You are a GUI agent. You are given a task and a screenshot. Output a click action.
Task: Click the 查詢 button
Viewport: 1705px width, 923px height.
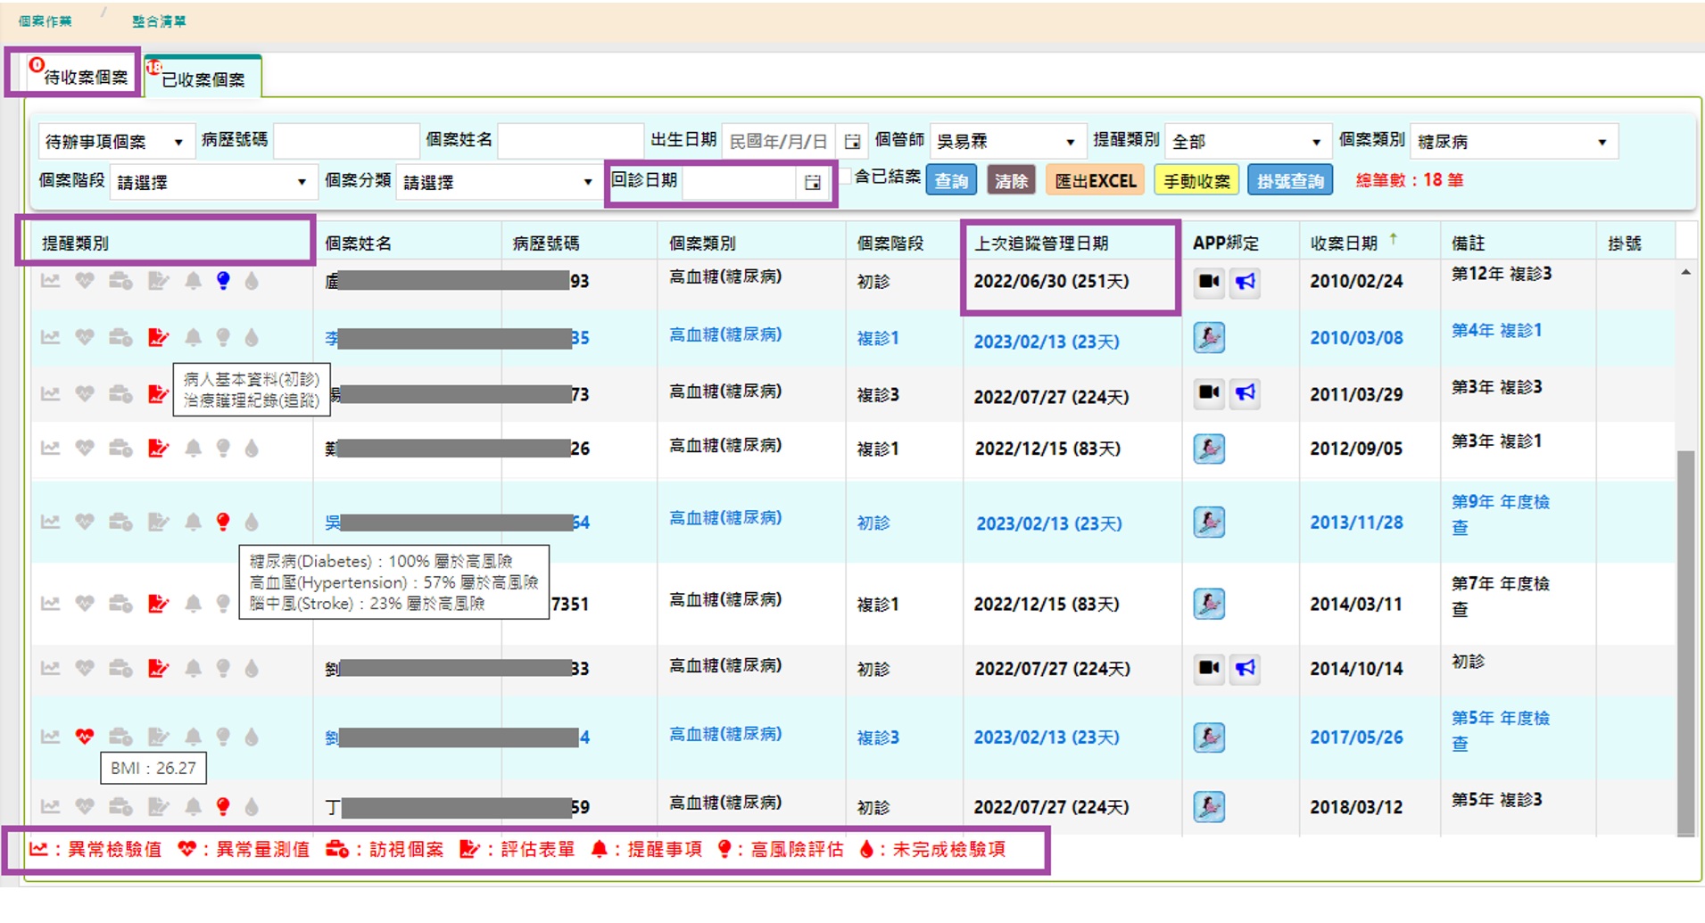pyautogui.click(x=951, y=181)
